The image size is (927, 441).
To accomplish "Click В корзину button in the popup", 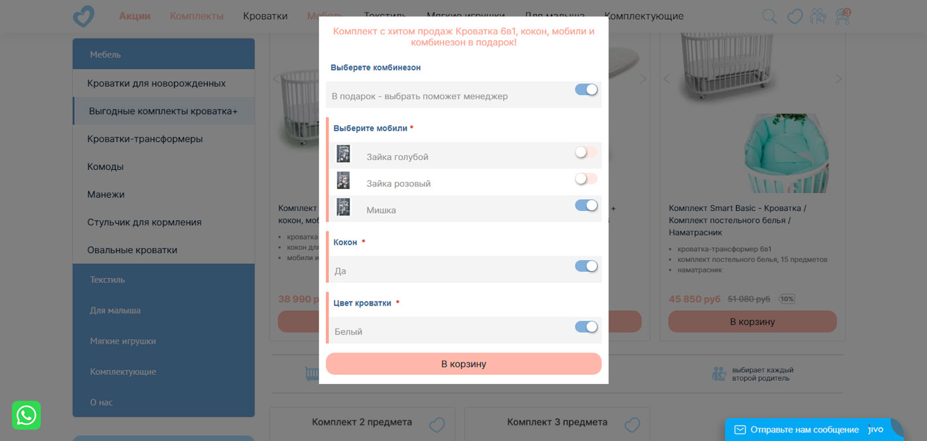I will 463,364.
